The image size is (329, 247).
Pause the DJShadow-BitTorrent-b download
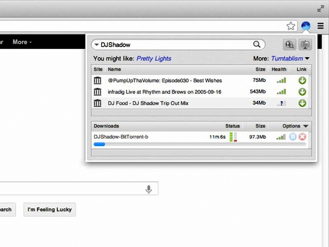293,137
